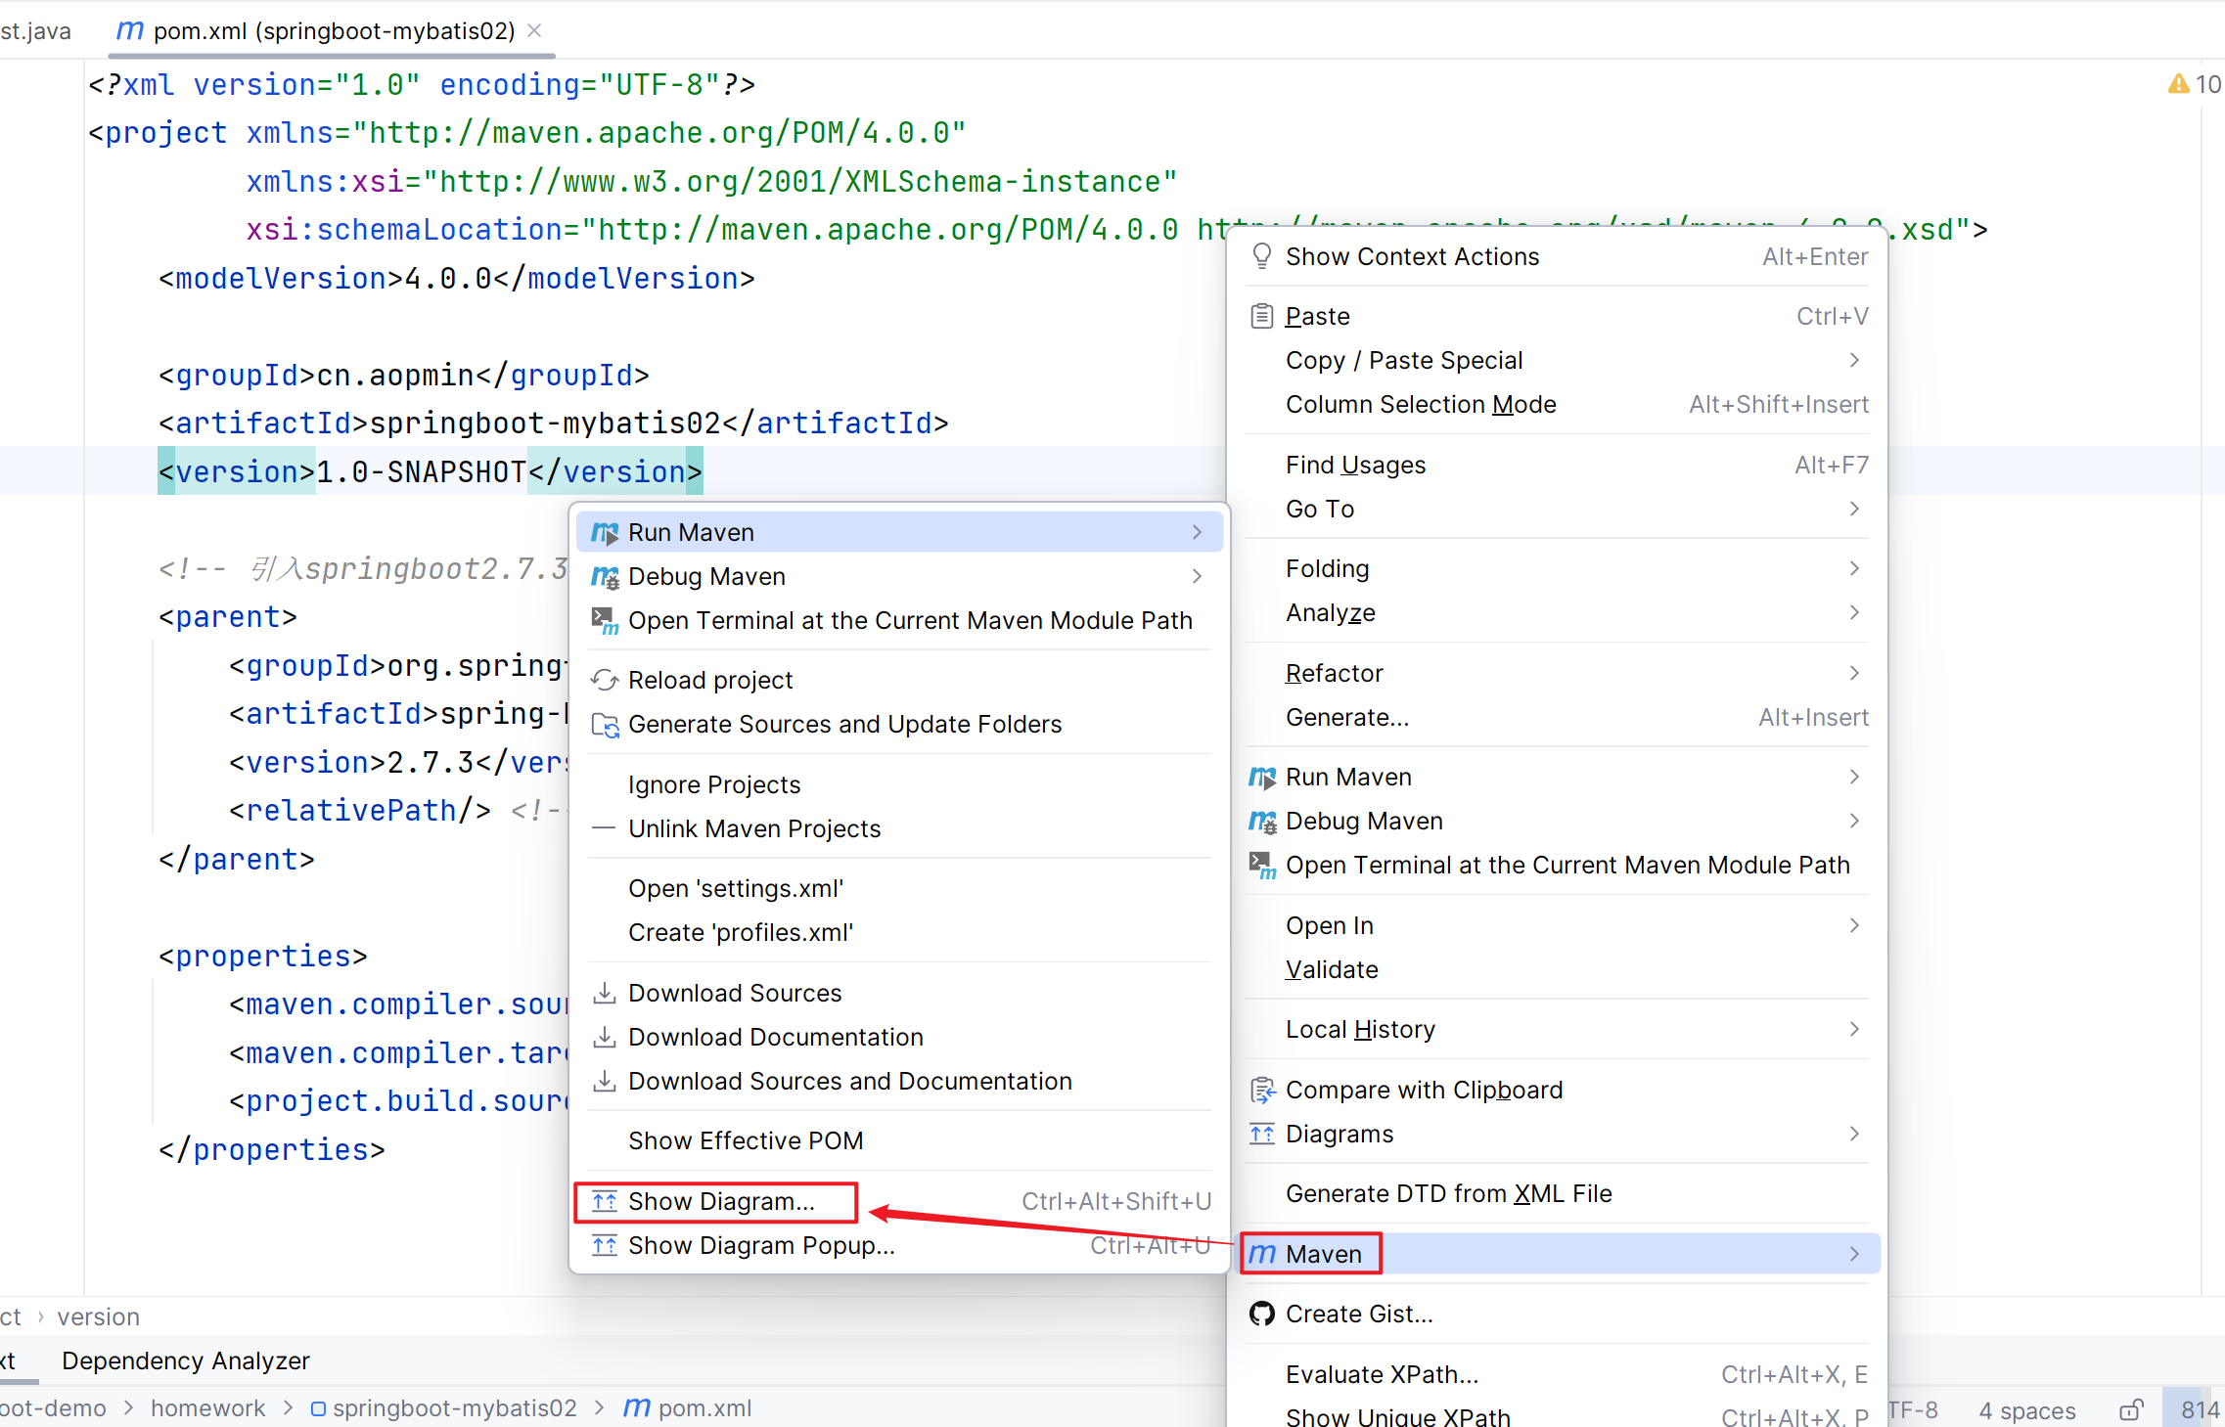Switch to the Dependency Analyzer tab
The height and width of the screenshot is (1427, 2225).
(186, 1361)
